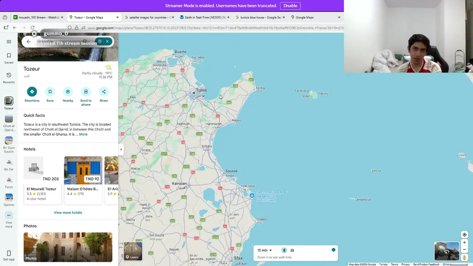473x266 pixels.
Task: Select the Chott el Djerid sidebar shortcut
Action: click(x=9, y=123)
